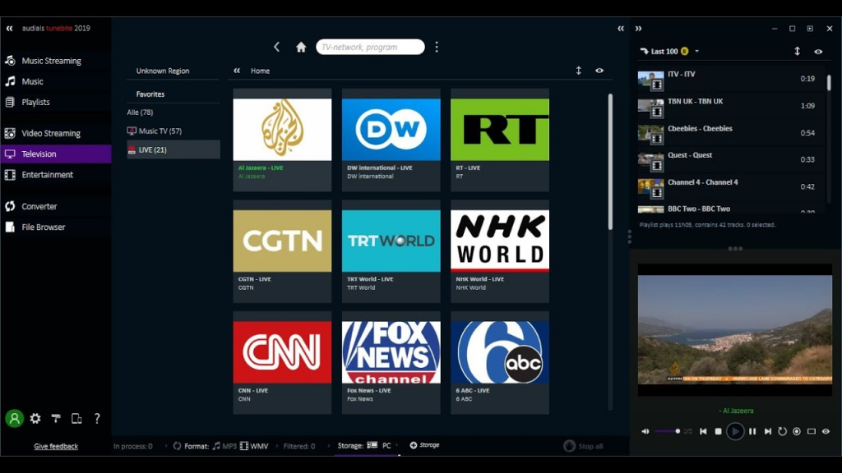Mute the player volume speaker icon
This screenshot has height=473, width=842.
[x=645, y=431]
